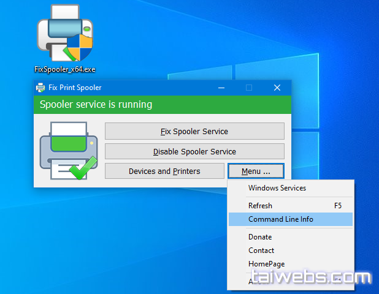Viewport: 379px width, 294px height.
Task: Click the large printer with green checkmark
Action: pos(68,151)
